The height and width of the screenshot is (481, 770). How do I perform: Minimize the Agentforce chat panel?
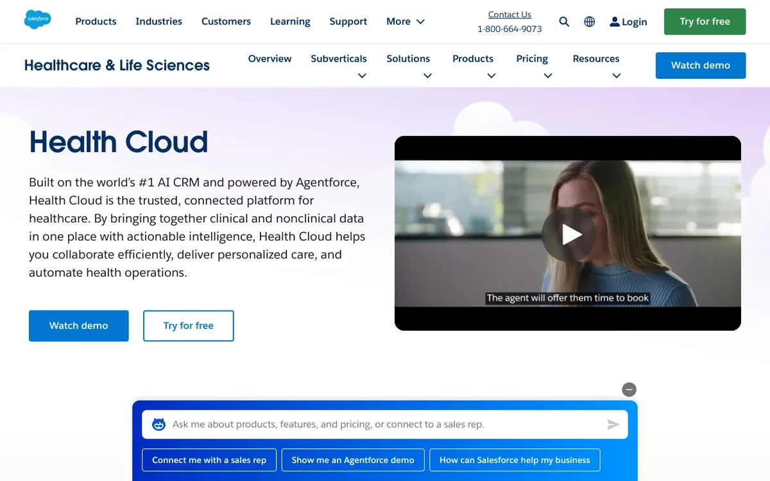629,389
